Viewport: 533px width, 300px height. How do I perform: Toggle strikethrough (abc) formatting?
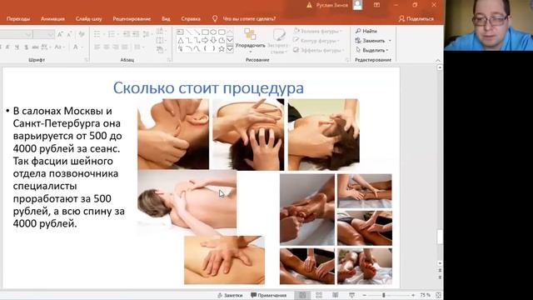pyautogui.click(x=35, y=47)
